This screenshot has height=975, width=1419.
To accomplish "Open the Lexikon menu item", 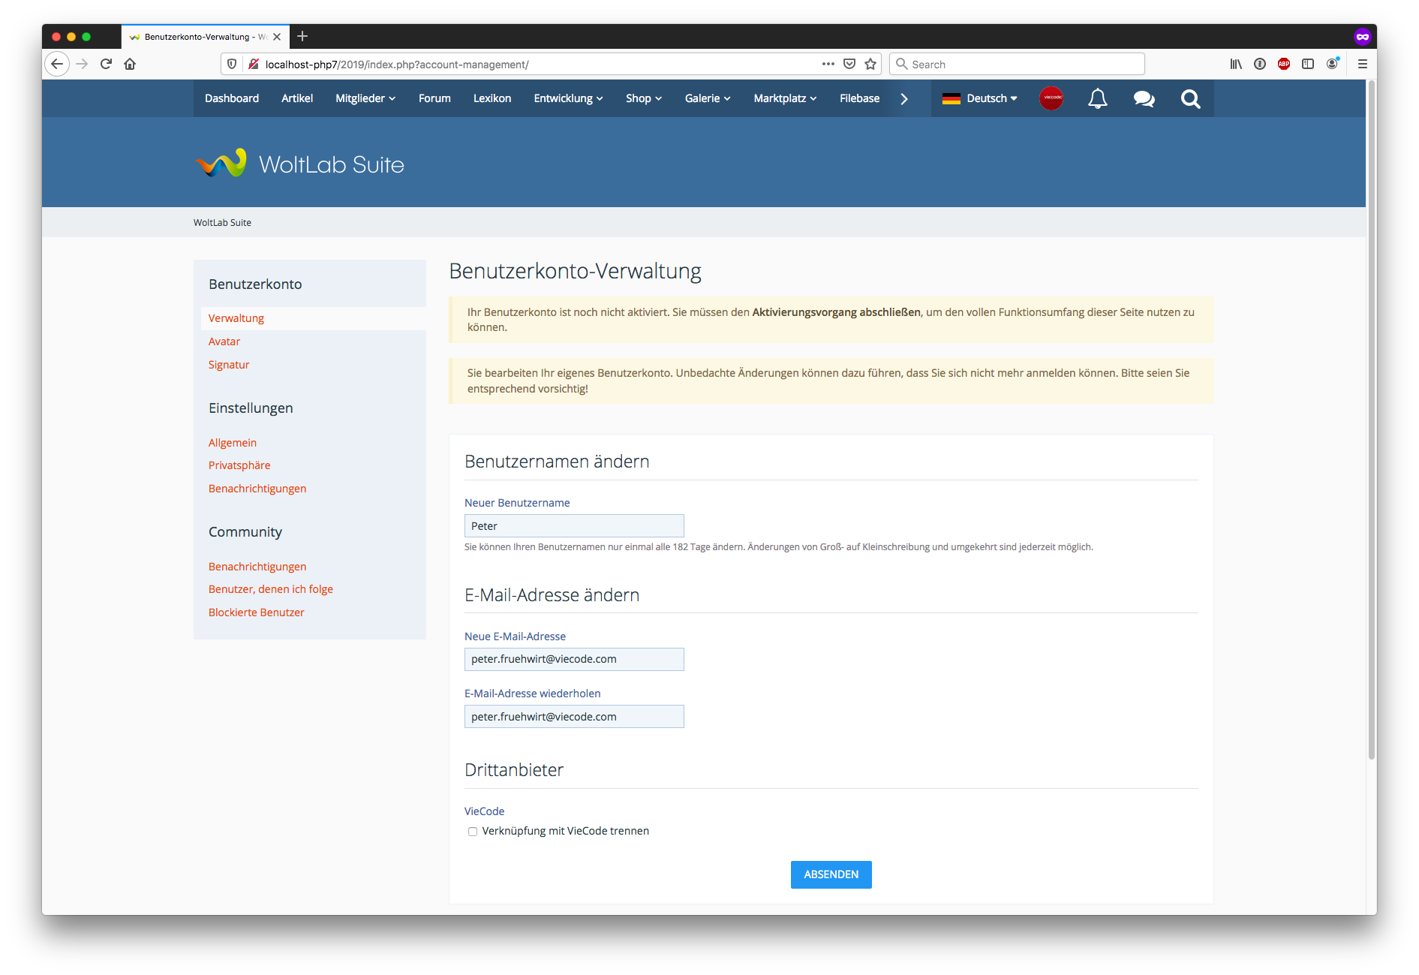I will [x=492, y=98].
